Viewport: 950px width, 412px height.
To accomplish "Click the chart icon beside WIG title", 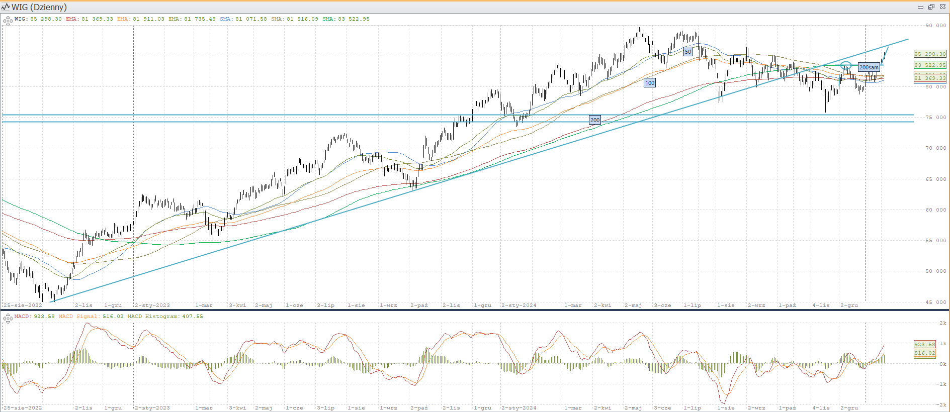I will 6,7.
